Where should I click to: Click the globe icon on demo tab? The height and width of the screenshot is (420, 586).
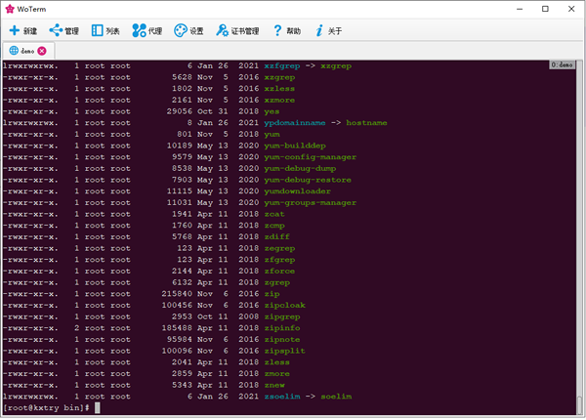coord(13,50)
